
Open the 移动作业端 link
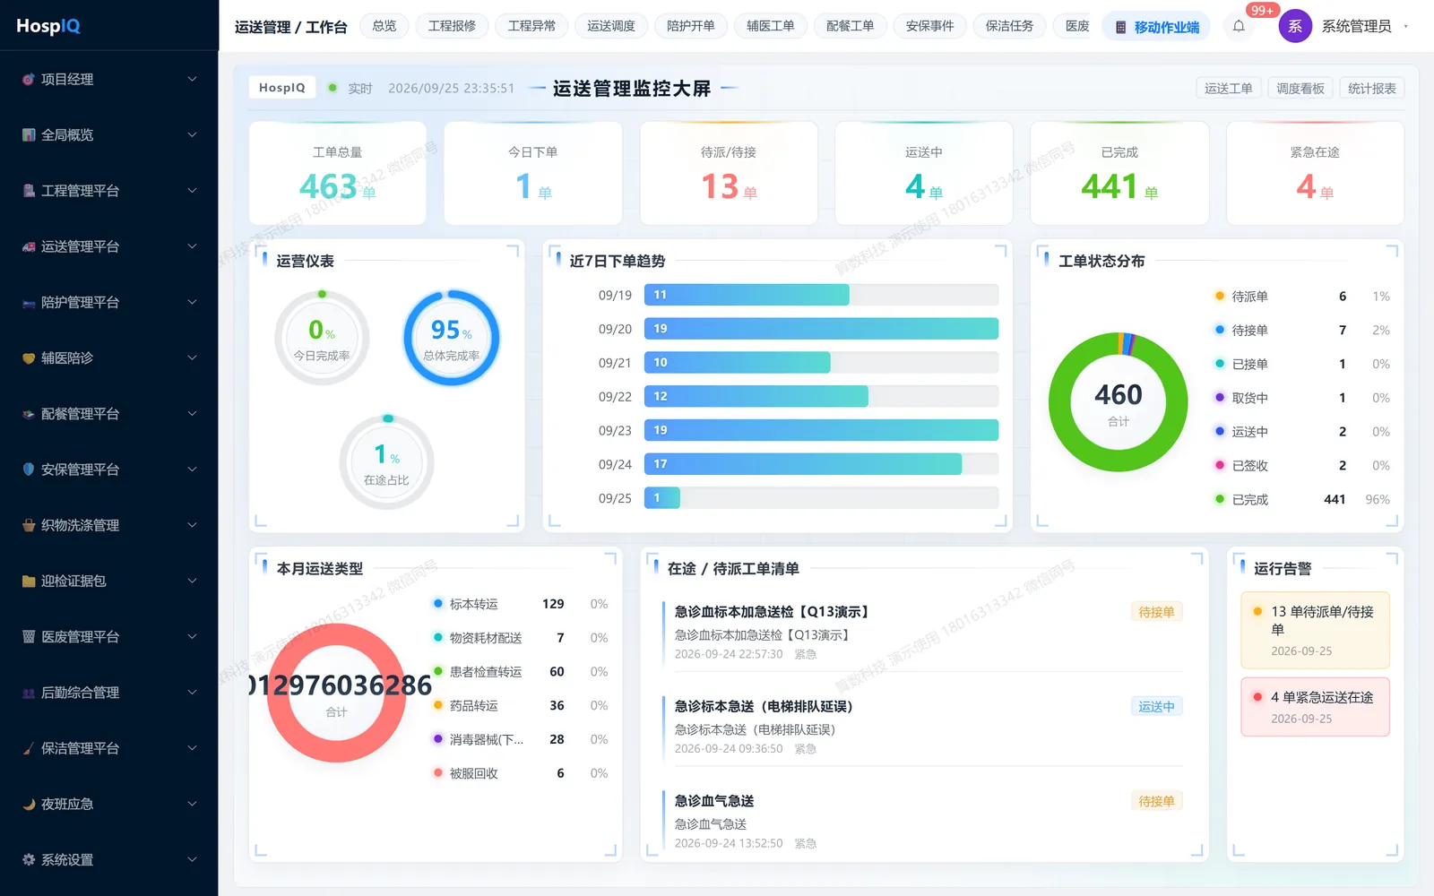tap(1156, 27)
